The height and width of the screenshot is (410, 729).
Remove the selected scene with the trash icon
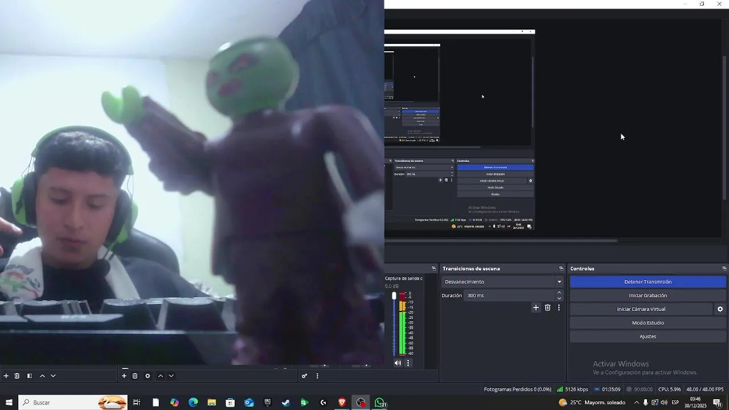point(17,376)
